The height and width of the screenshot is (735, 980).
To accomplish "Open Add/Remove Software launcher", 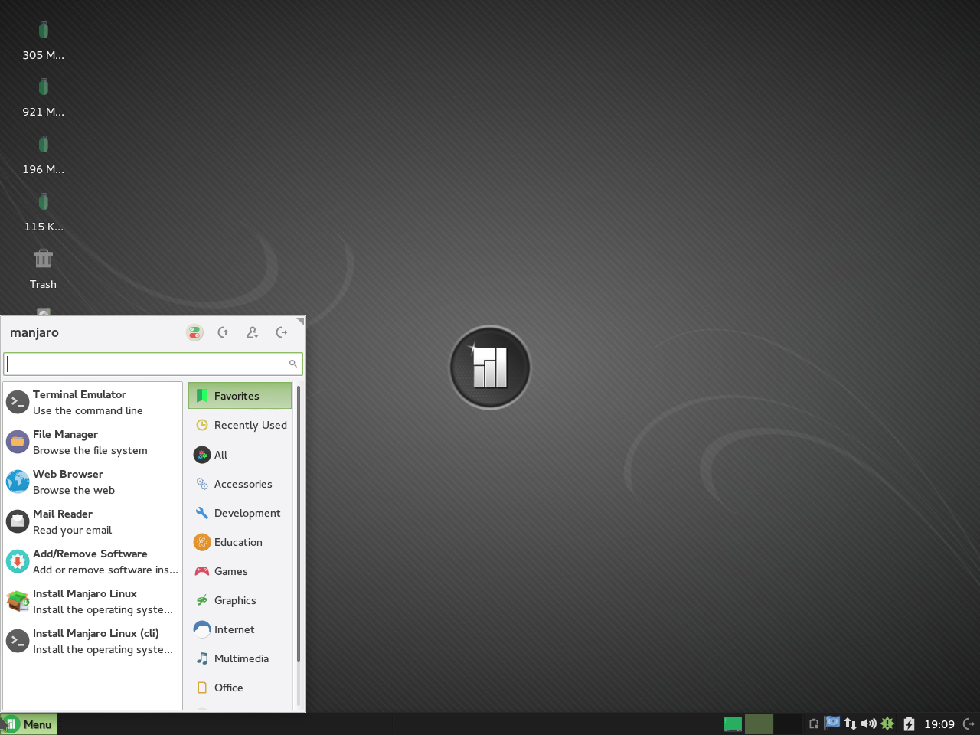I will (x=93, y=561).
